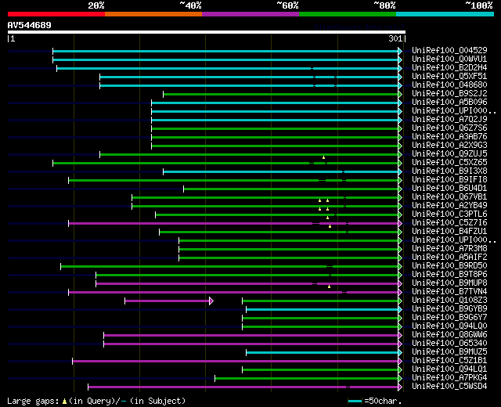Click the UniRef100_C5XZ65 label
This screenshot has width=501, height=407.
449,162
